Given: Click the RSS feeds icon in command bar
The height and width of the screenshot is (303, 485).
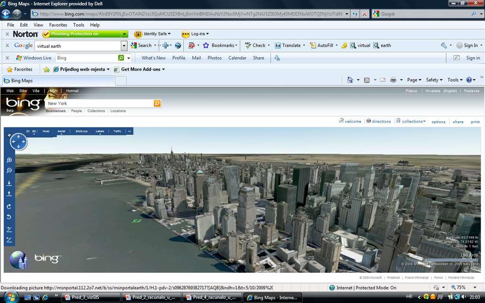Looking at the screenshot, I should tap(367, 80).
